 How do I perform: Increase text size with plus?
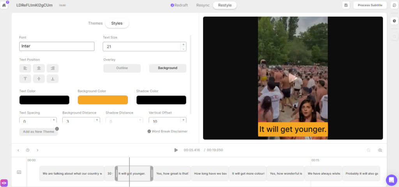pyautogui.click(x=184, y=44)
